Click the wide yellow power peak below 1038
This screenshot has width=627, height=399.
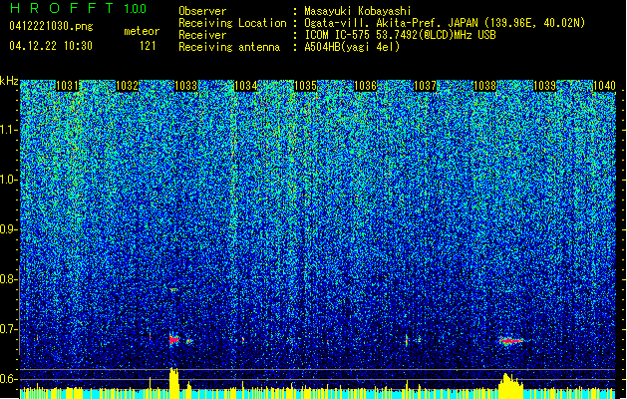tap(510, 386)
